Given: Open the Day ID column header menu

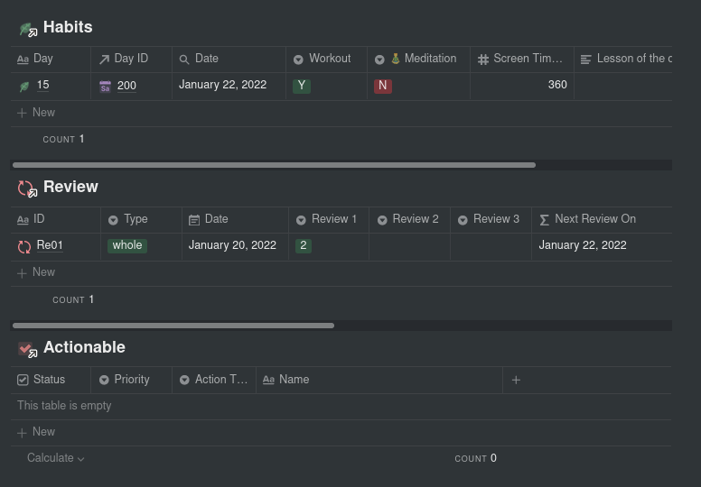Looking at the screenshot, I should pyautogui.click(x=131, y=60).
